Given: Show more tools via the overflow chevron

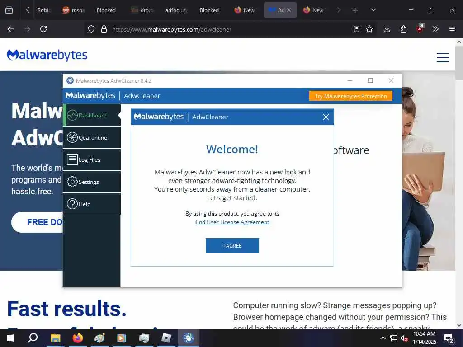Looking at the screenshot, I should click(x=435, y=29).
